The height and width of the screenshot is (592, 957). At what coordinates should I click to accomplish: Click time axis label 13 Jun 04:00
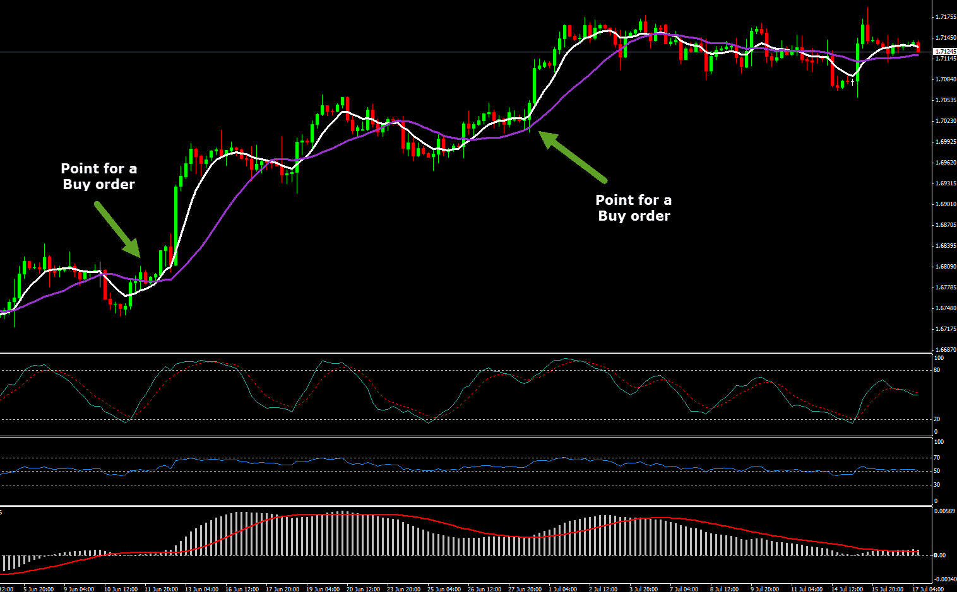click(x=201, y=589)
